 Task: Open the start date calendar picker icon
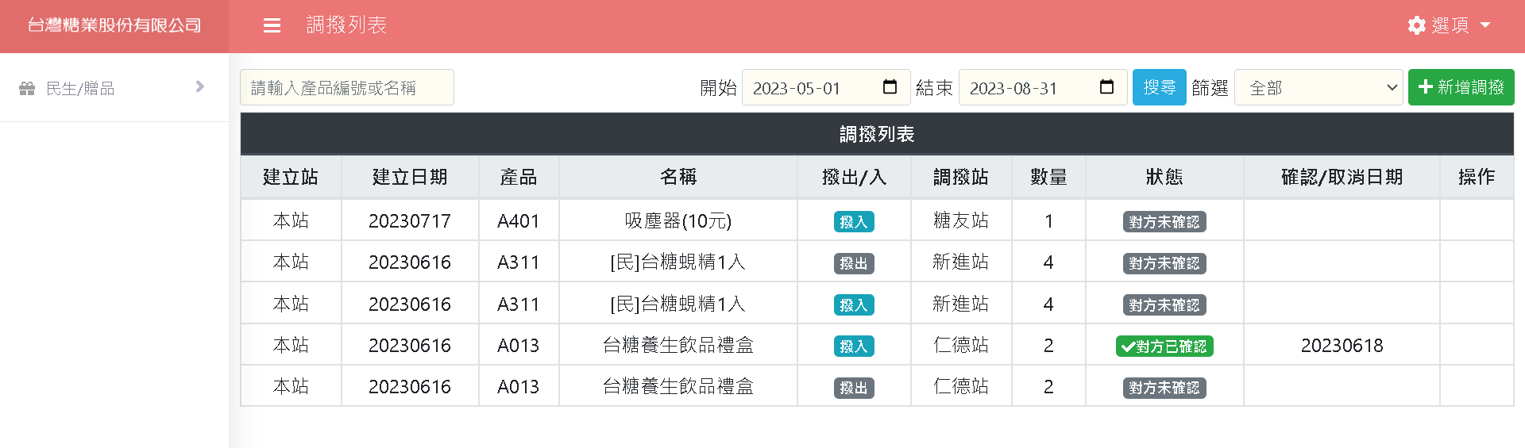click(x=890, y=87)
